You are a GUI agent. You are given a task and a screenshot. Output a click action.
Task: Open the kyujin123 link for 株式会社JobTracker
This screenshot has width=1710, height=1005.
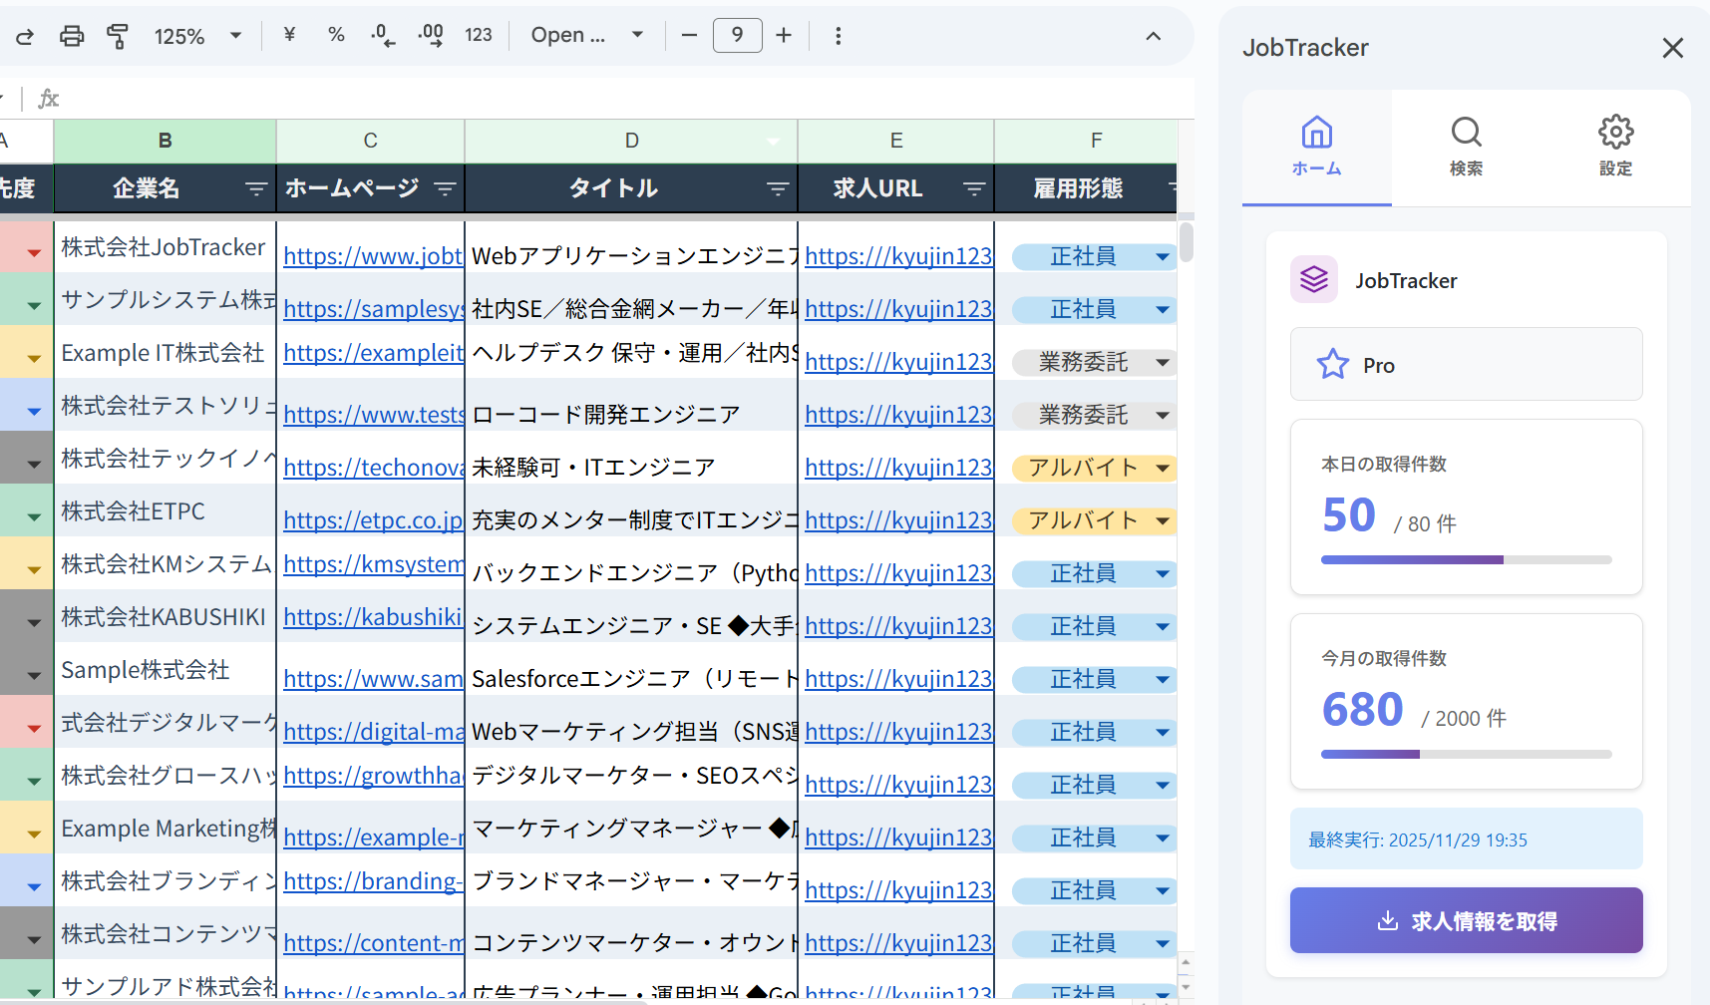[897, 255]
